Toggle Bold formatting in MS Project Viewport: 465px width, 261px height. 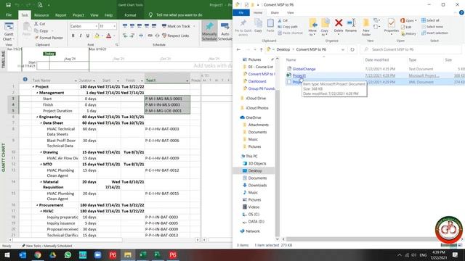[x=73, y=36]
